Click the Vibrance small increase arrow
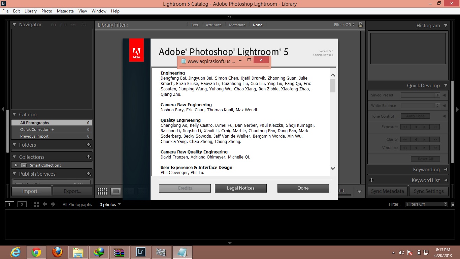 (x=425, y=148)
